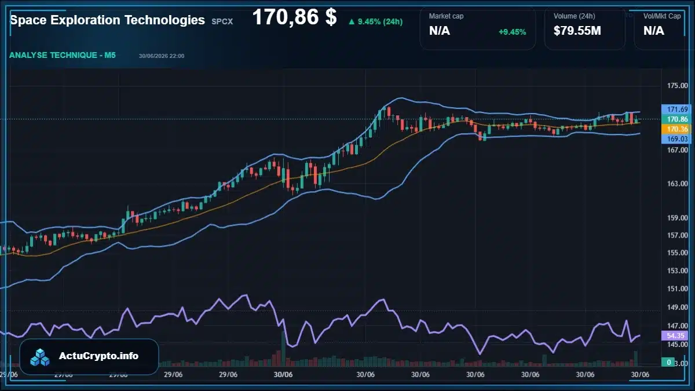The width and height of the screenshot is (695, 391).
Task: Select the orange 170.36 moving average tag
Action: (677, 129)
